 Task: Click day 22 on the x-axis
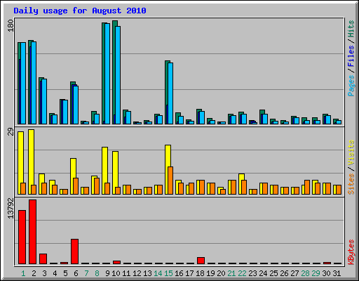[242, 273]
